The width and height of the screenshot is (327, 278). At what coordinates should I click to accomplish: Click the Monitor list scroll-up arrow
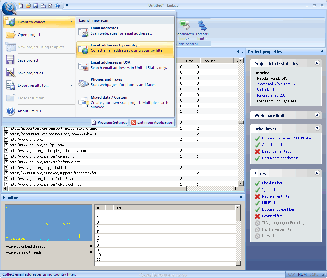coord(238,208)
